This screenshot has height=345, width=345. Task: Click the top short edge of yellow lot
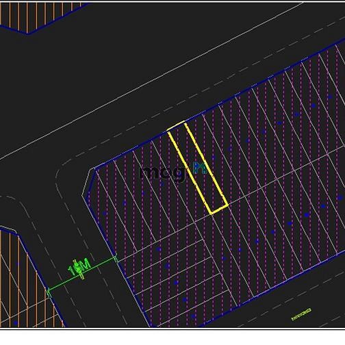[176, 126]
